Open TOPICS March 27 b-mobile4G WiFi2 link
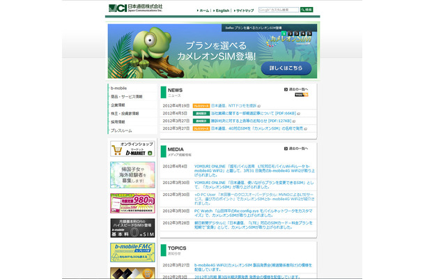Viewport: 425px width, 279px height. 253,267
